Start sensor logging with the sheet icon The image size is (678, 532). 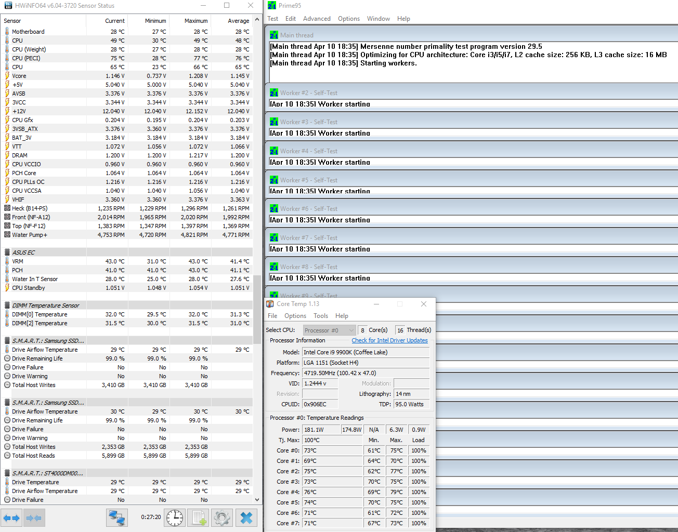click(199, 518)
